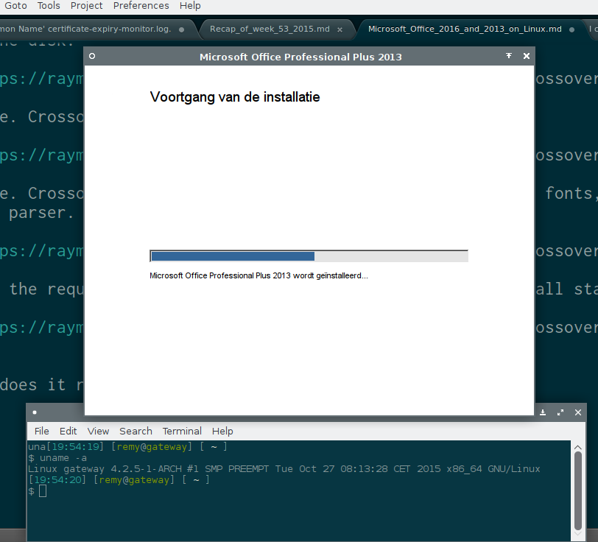The image size is (598, 542).
Task: Open the terminal window Help menu
Action: [222, 431]
